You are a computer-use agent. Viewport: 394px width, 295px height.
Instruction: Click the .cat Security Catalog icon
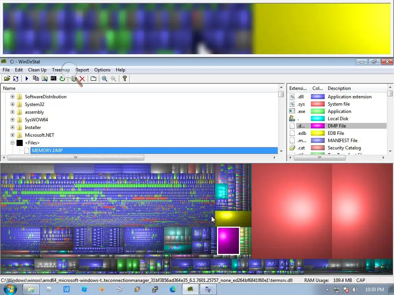(x=292, y=148)
